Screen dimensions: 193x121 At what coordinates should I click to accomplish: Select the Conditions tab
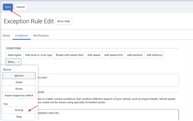click(22, 35)
